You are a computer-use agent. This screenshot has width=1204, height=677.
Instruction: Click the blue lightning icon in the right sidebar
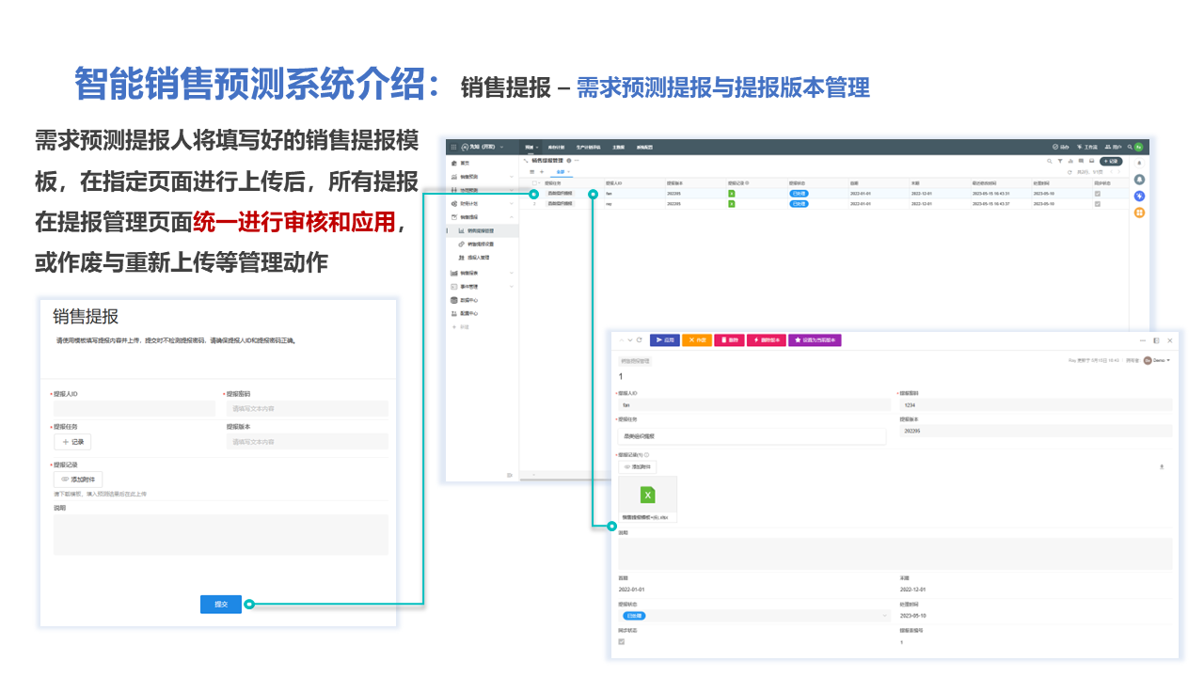coord(1139,196)
